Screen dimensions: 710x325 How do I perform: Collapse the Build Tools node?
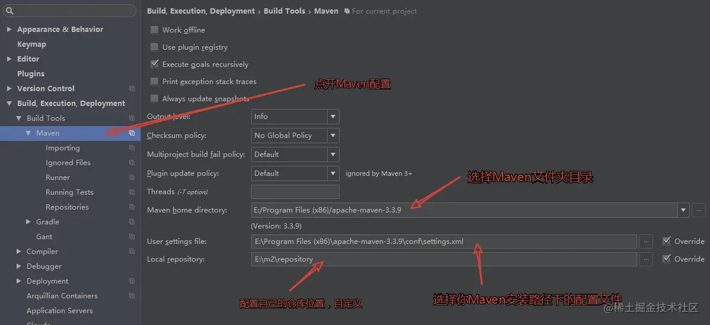click(18, 118)
